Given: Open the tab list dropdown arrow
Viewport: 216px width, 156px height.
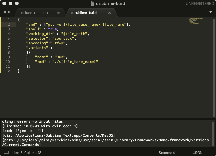Looking at the screenshot, I should [211, 12].
